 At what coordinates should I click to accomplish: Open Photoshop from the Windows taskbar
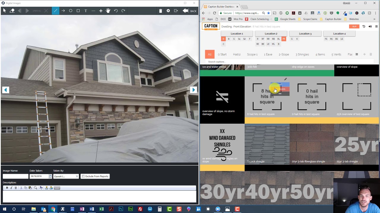(x=121, y=209)
